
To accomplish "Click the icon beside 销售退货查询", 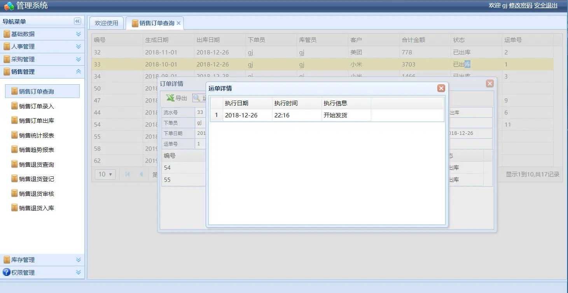I will pos(15,164).
